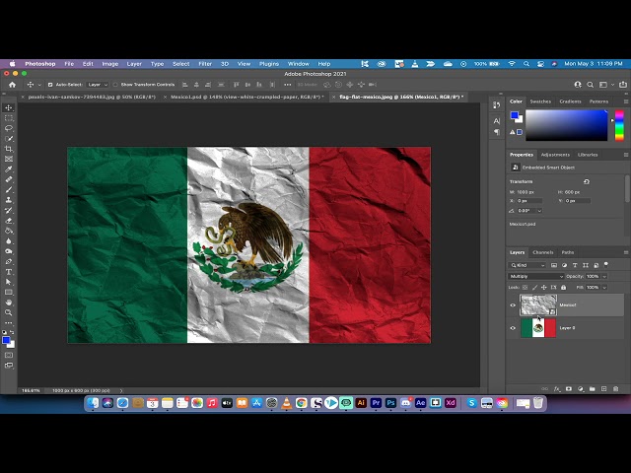The image size is (631, 473).
Task: Switch to the Adjustments tab
Action: 555,155
